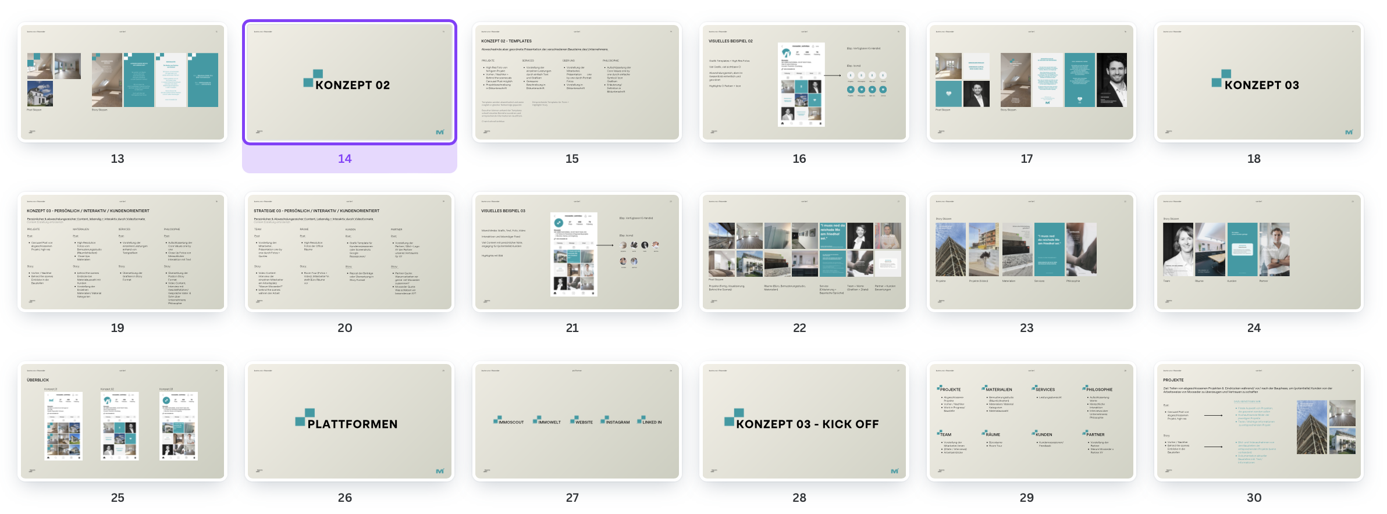Select slide 21 Visuelles Beispiel 03
The height and width of the screenshot is (514, 1387).
pos(577,252)
